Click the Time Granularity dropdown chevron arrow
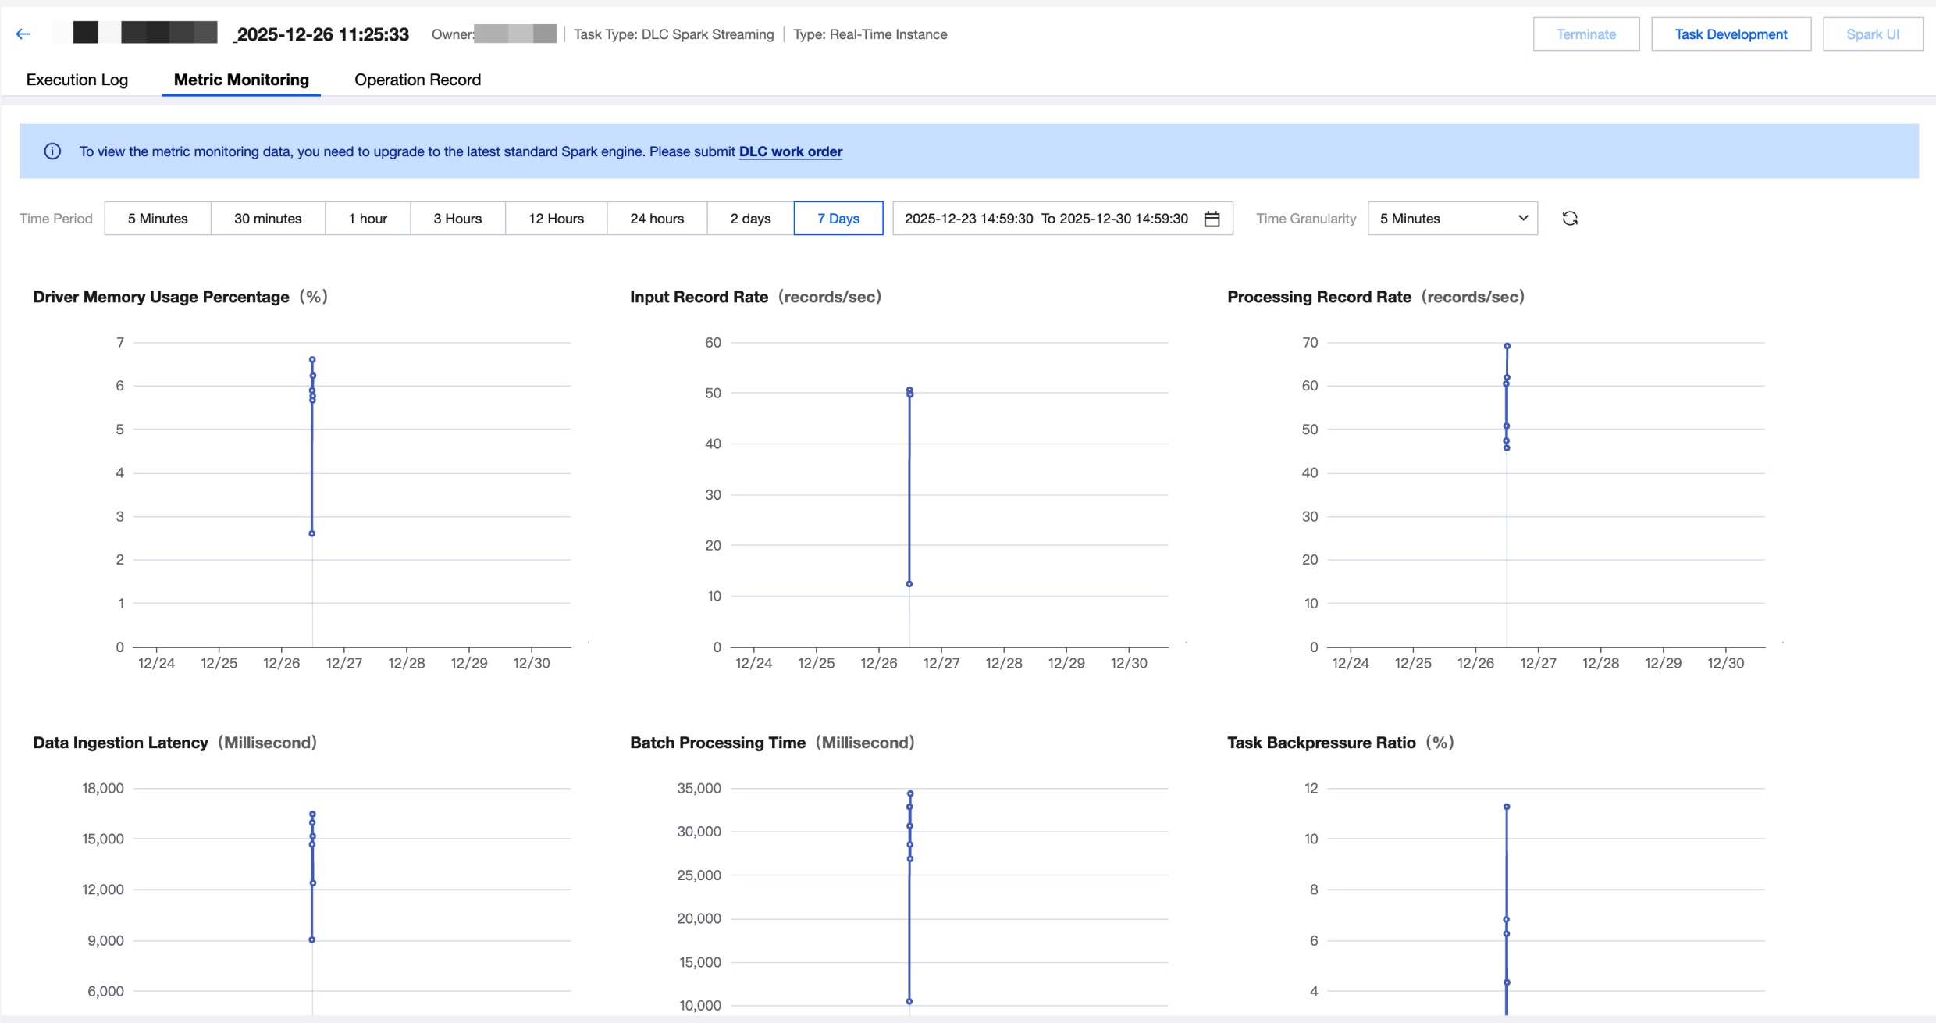The width and height of the screenshot is (1936, 1023). click(x=1522, y=219)
